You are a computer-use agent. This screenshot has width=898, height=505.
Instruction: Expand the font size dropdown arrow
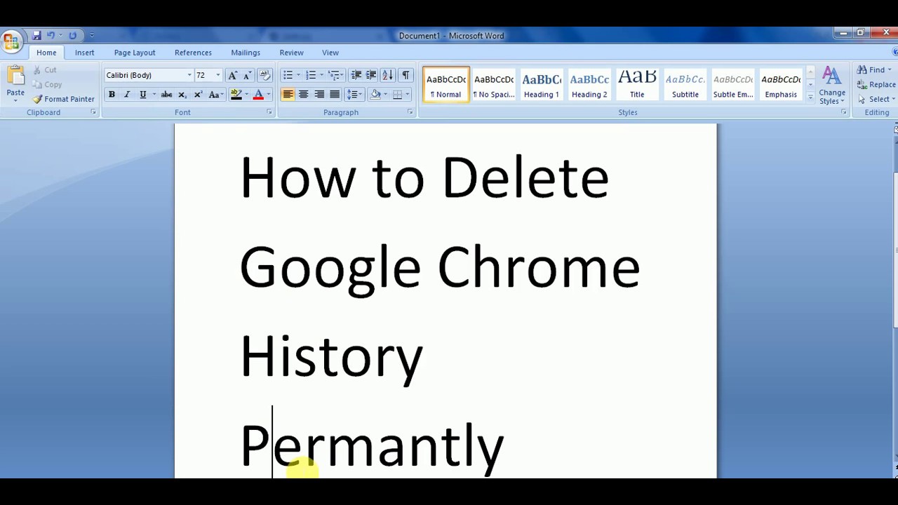click(218, 75)
